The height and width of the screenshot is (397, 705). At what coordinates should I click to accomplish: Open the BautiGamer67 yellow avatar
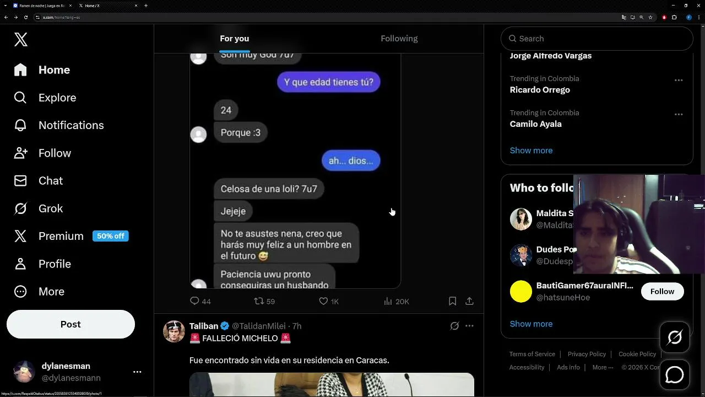click(520, 292)
